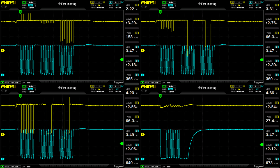
Task: Click the Vavg +2.54 V reading
Action: pyautogui.click(x=272, y=105)
